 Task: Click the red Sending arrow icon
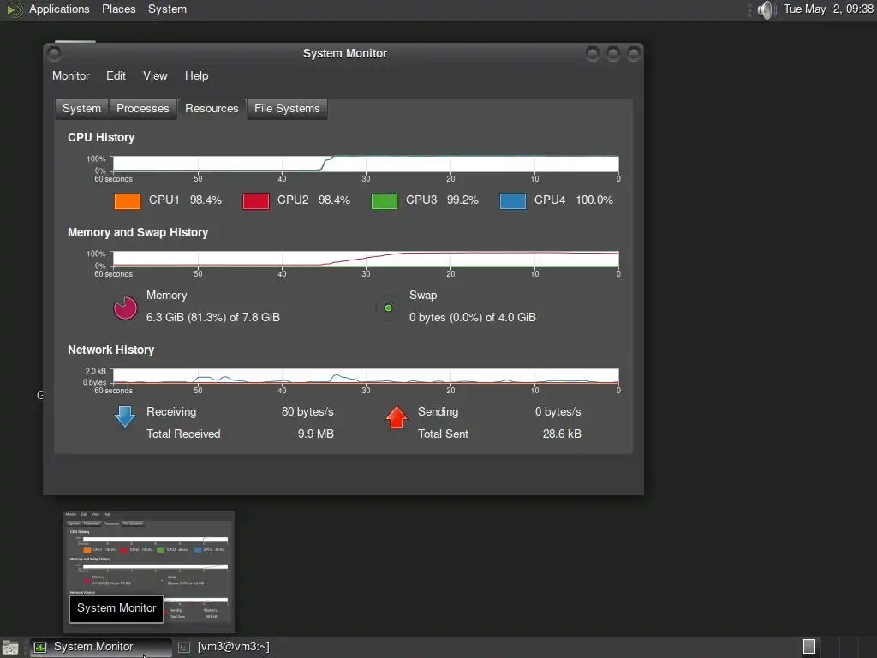397,417
